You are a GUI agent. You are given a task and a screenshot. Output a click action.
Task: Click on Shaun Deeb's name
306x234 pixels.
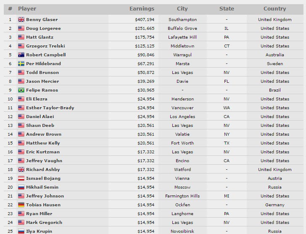click(x=40, y=126)
